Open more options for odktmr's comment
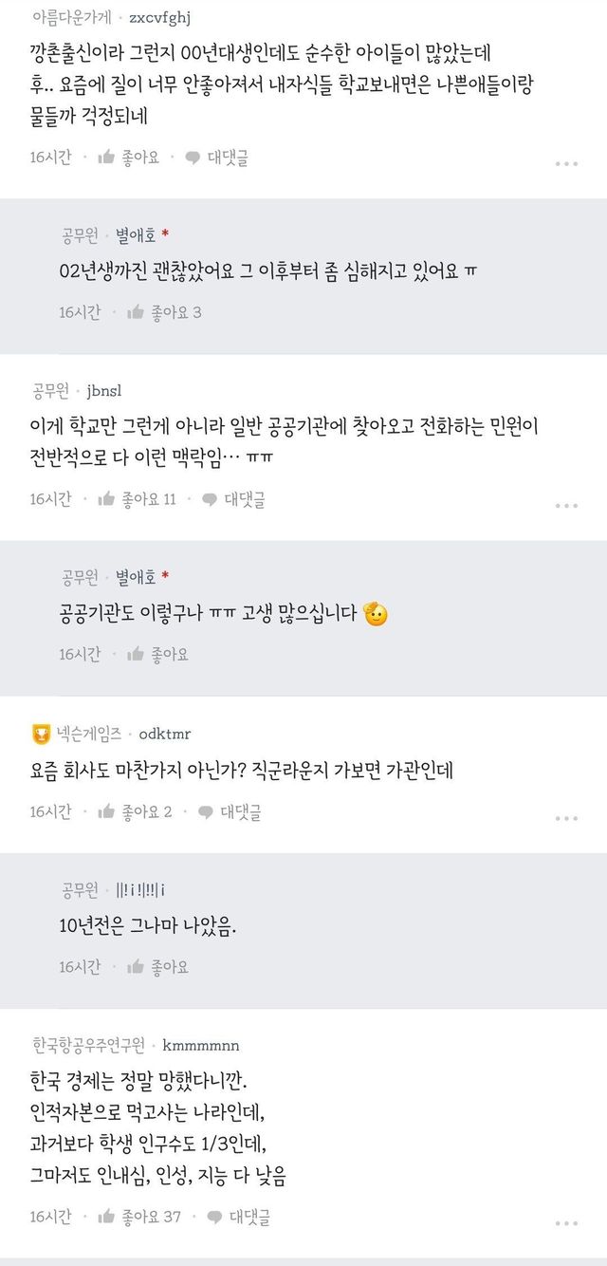 [566, 817]
